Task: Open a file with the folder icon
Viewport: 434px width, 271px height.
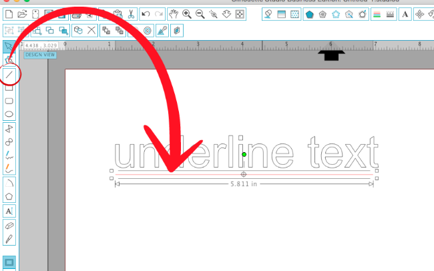Action: pos(22,14)
